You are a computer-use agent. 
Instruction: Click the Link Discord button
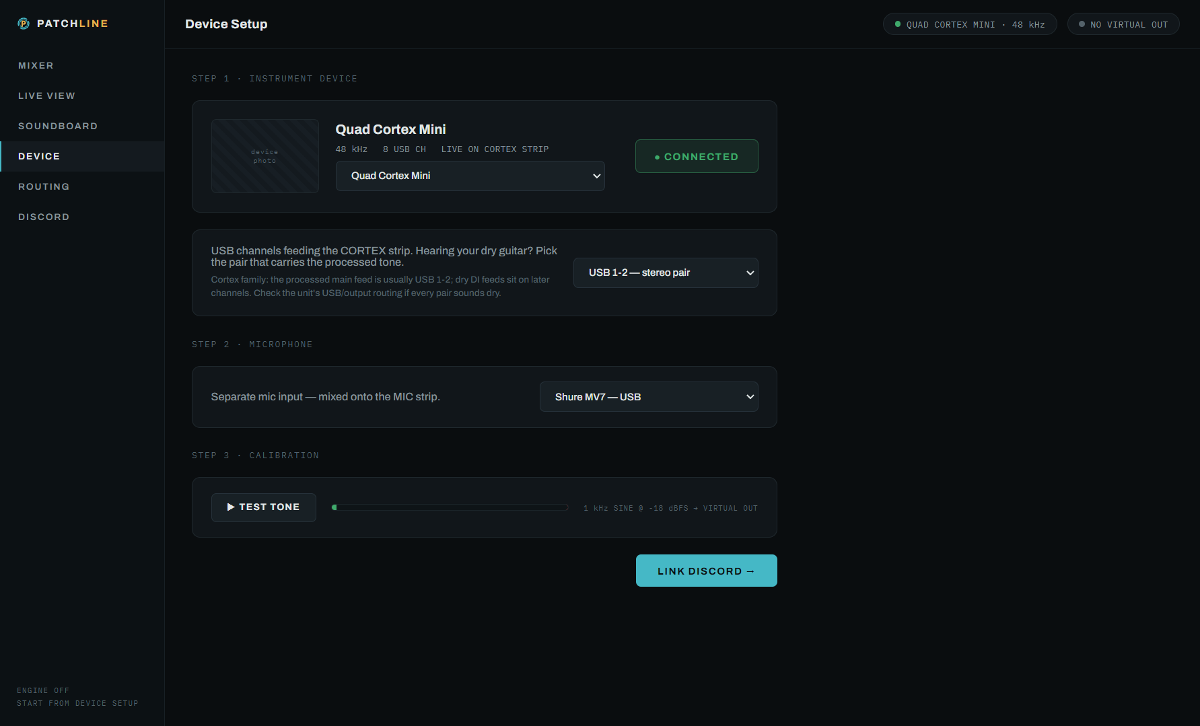[x=706, y=571]
